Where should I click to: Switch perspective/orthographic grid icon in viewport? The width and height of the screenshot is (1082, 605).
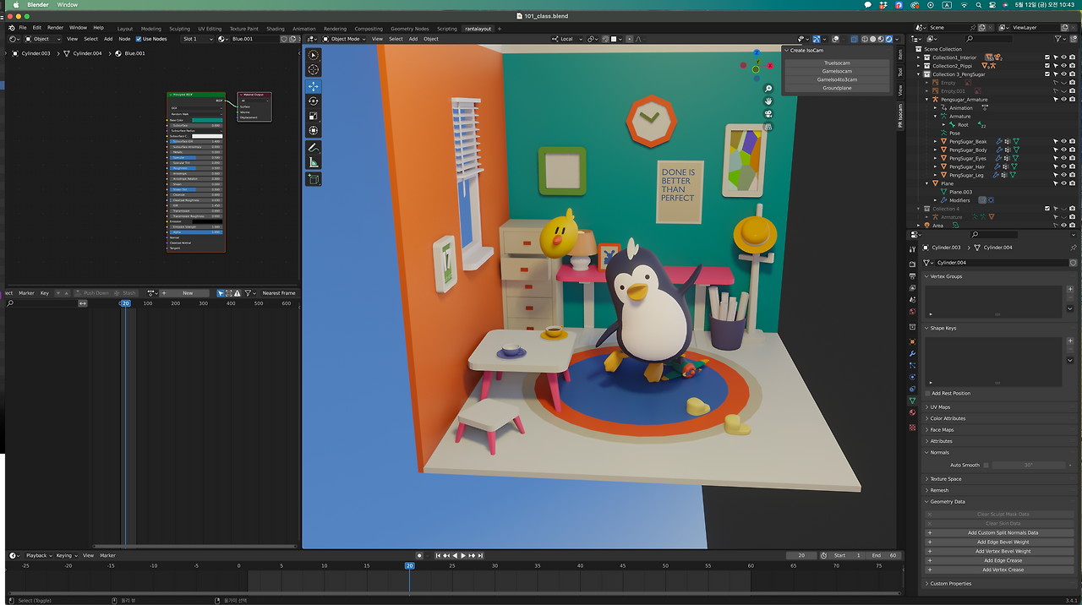[768, 127]
